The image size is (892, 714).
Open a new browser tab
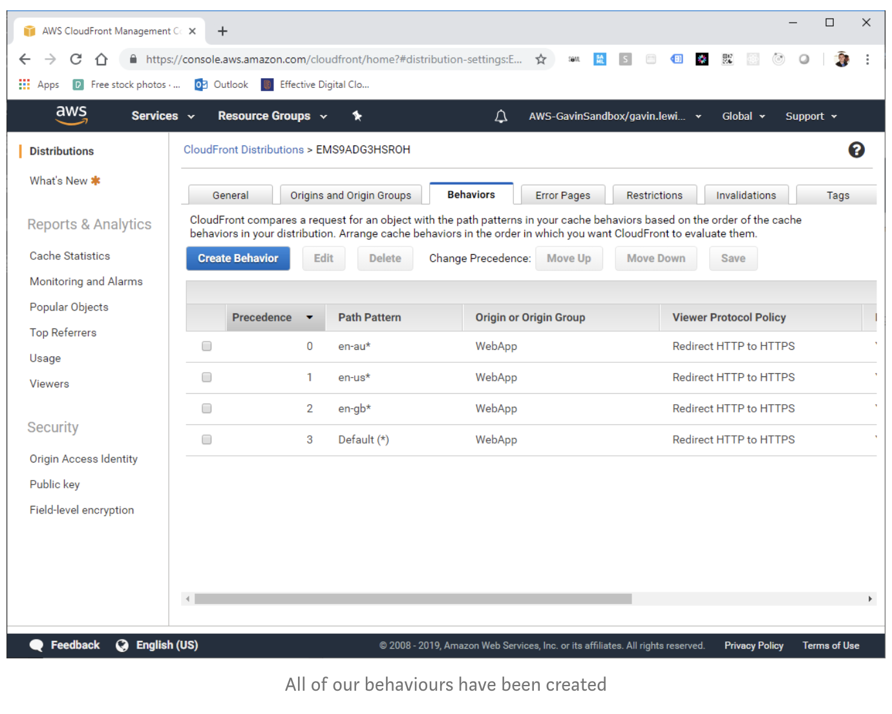pos(222,31)
